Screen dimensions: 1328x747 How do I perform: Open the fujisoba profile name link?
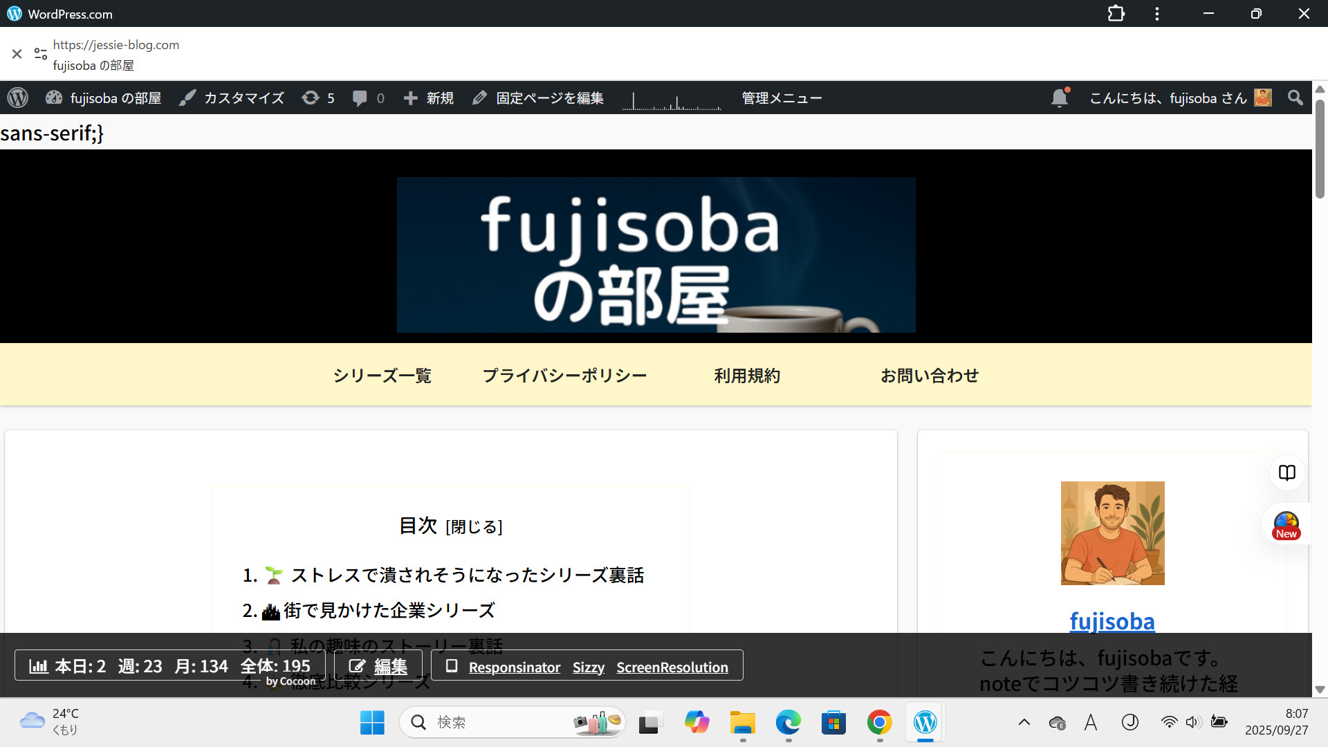[1112, 621]
